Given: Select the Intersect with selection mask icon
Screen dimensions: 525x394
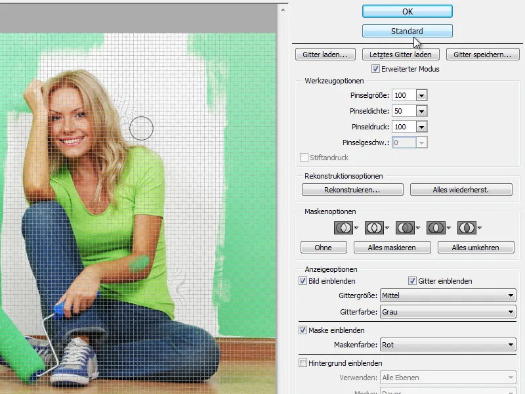Looking at the screenshot, I should coord(436,228).
